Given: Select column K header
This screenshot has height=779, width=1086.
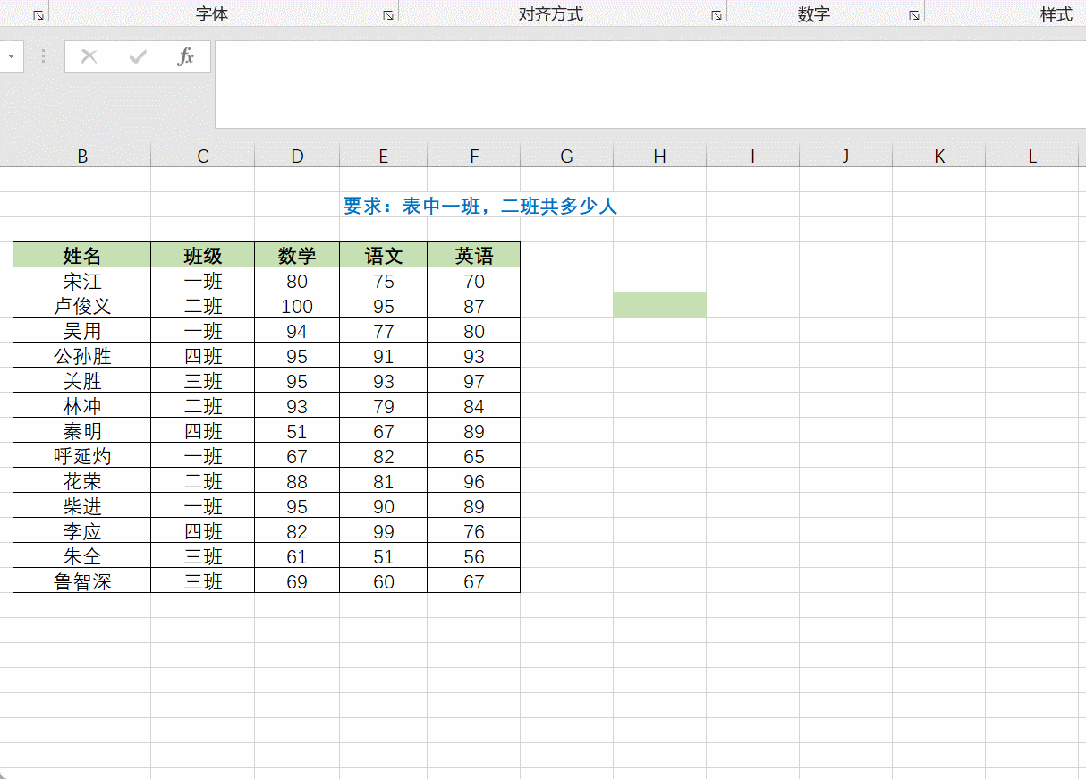Looking at the screenshot, I should coord(939,156).
